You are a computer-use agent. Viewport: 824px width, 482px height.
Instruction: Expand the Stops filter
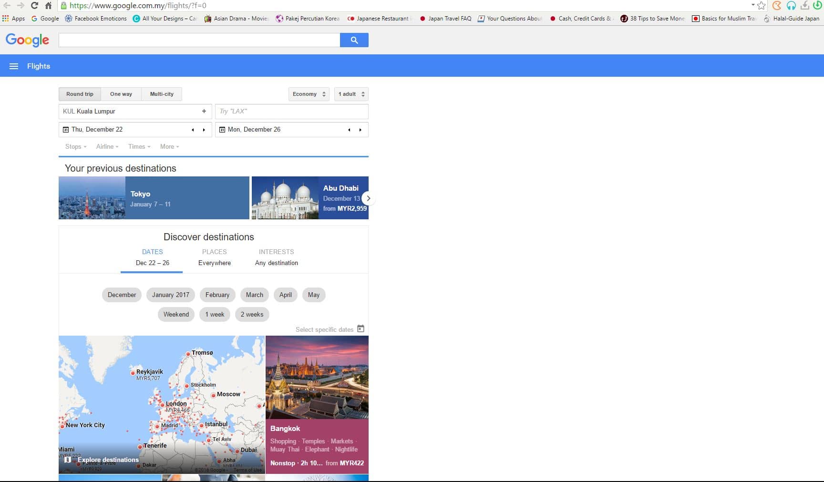coord(76,146)
